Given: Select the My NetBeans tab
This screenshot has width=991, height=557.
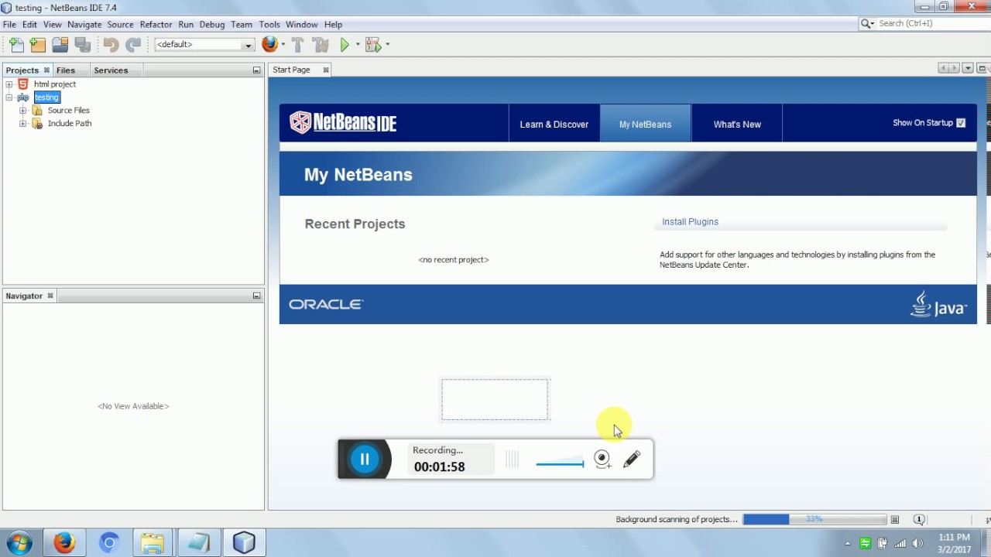Looking at the screenshot, I should click(x=645, y=124).
